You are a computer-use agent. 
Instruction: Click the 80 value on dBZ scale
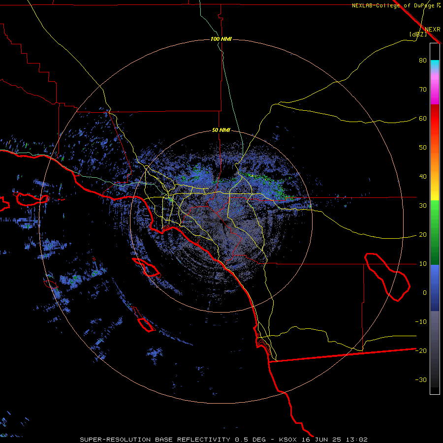[423, 61]
